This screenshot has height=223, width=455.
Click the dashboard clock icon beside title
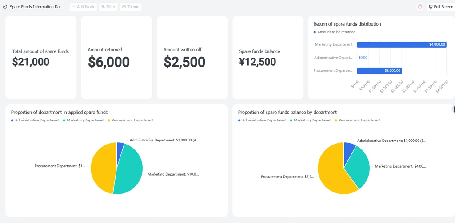pos(5,7)
